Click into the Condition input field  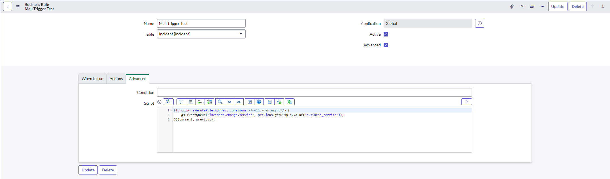tap(314, 92)
